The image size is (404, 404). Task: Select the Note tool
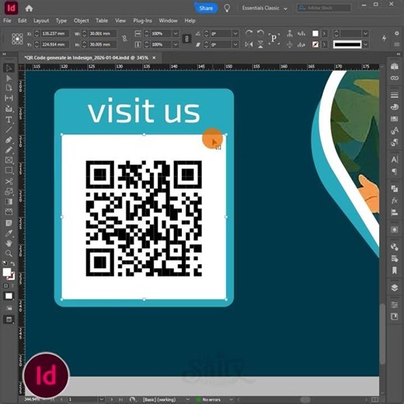coord(9,223)
